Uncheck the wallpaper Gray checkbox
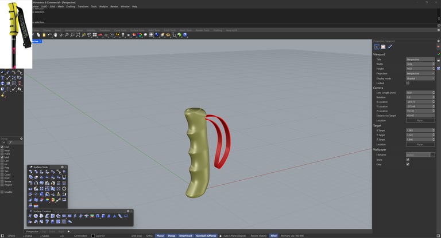 pos(408,164)
